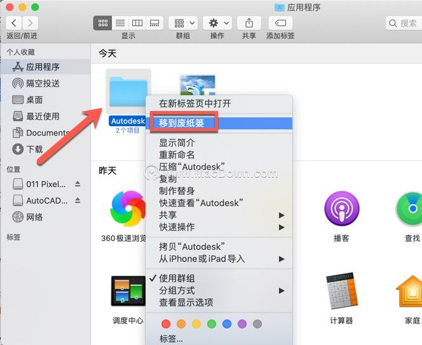Viewport: 422px width, 345px height.
Task: Open the group-by dropdown in toolbar
Action: tap(183, 23)
